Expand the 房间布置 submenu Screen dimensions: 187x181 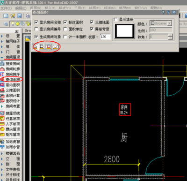click(x=10, y=106)
